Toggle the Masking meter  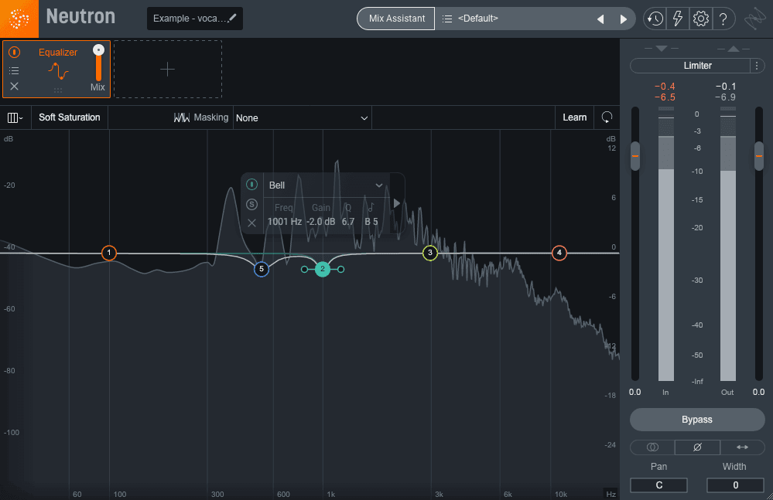(201, 117)
